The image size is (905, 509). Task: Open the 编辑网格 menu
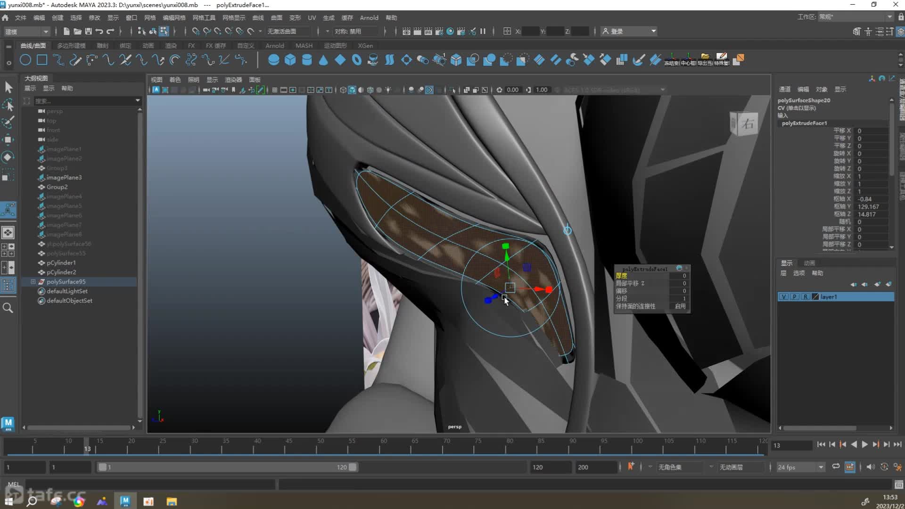tap(174, 17)
